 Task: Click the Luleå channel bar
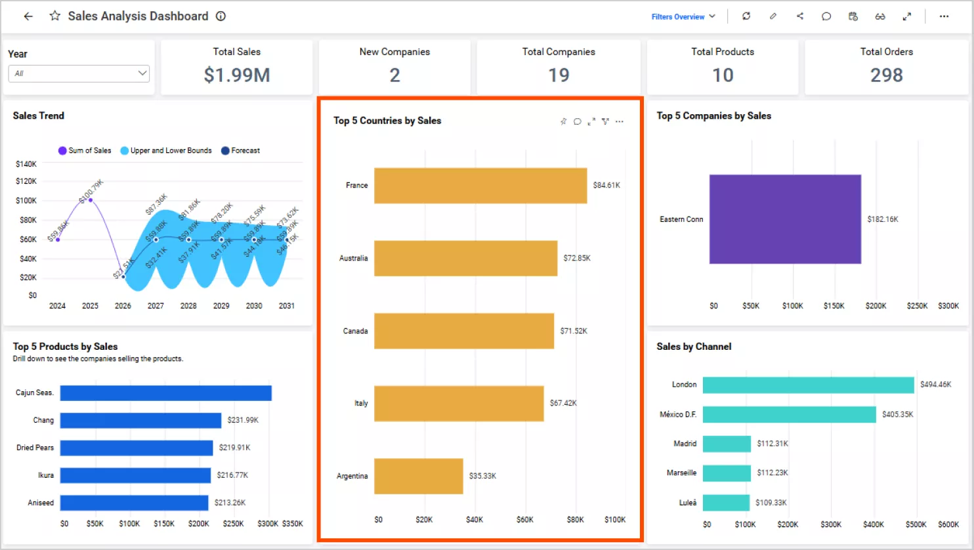726,503
